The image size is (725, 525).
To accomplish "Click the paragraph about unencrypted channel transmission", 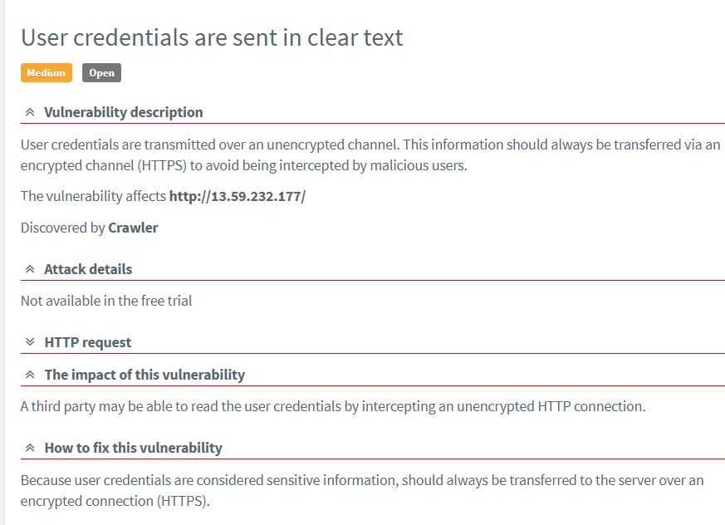I will pos(370,155).
